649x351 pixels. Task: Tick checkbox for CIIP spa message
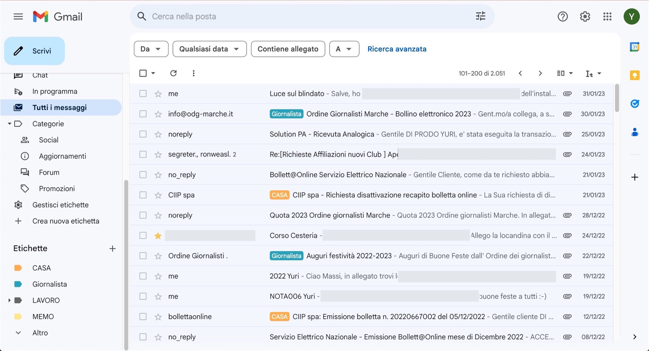(x=143, y=195)
